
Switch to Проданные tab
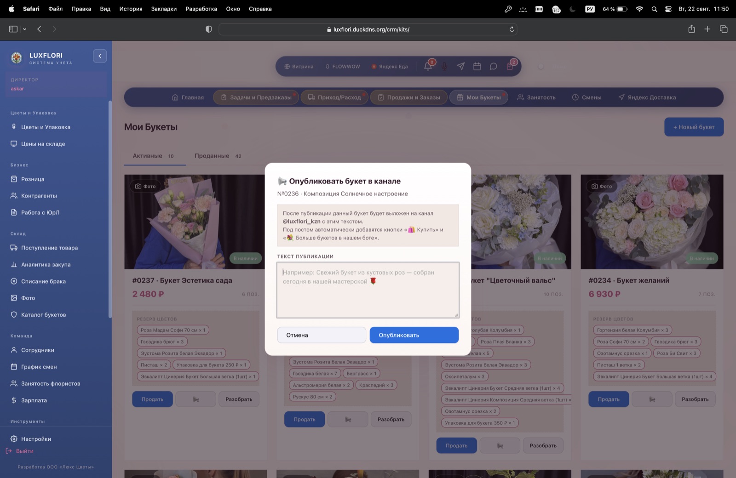point(218,156)
